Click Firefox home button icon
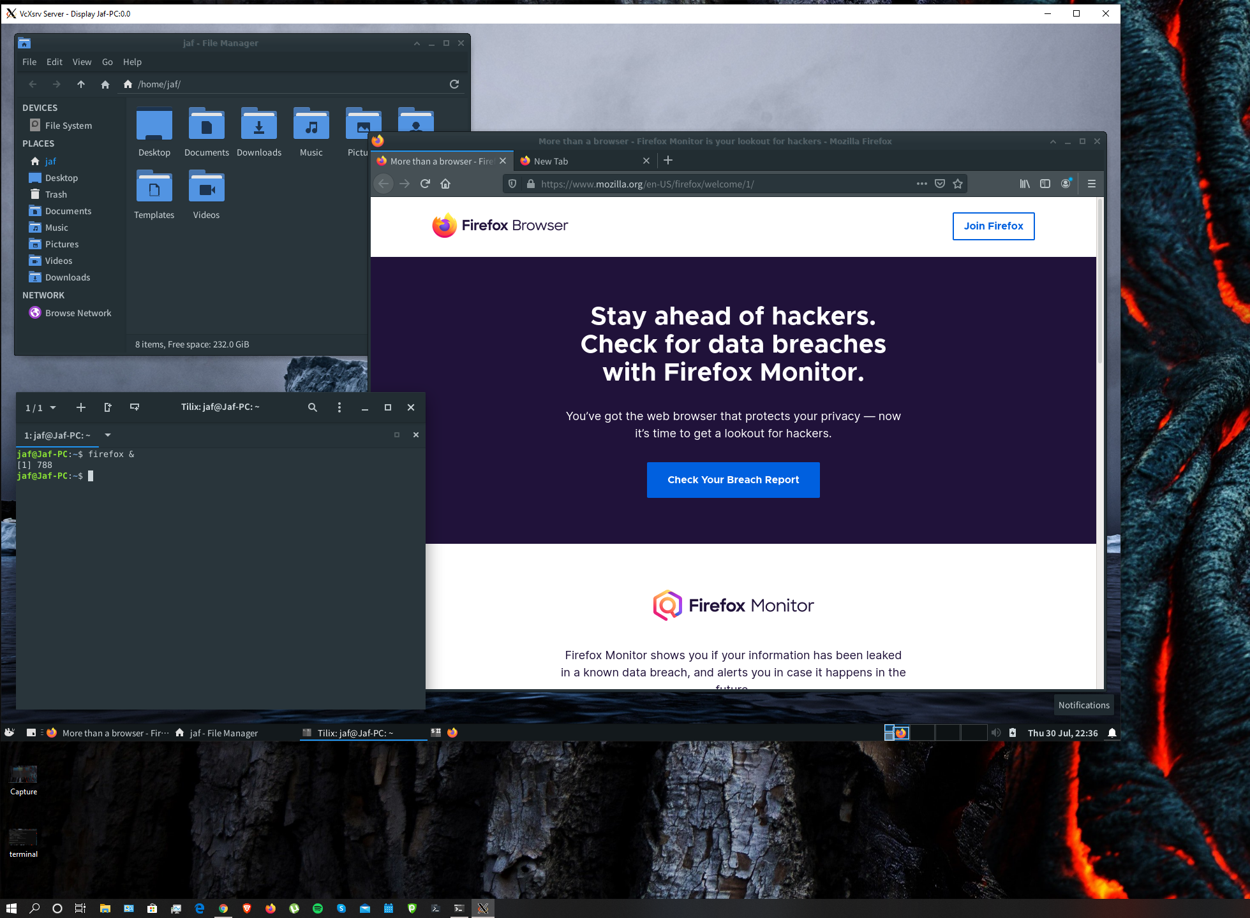 (x=445, y=184)
